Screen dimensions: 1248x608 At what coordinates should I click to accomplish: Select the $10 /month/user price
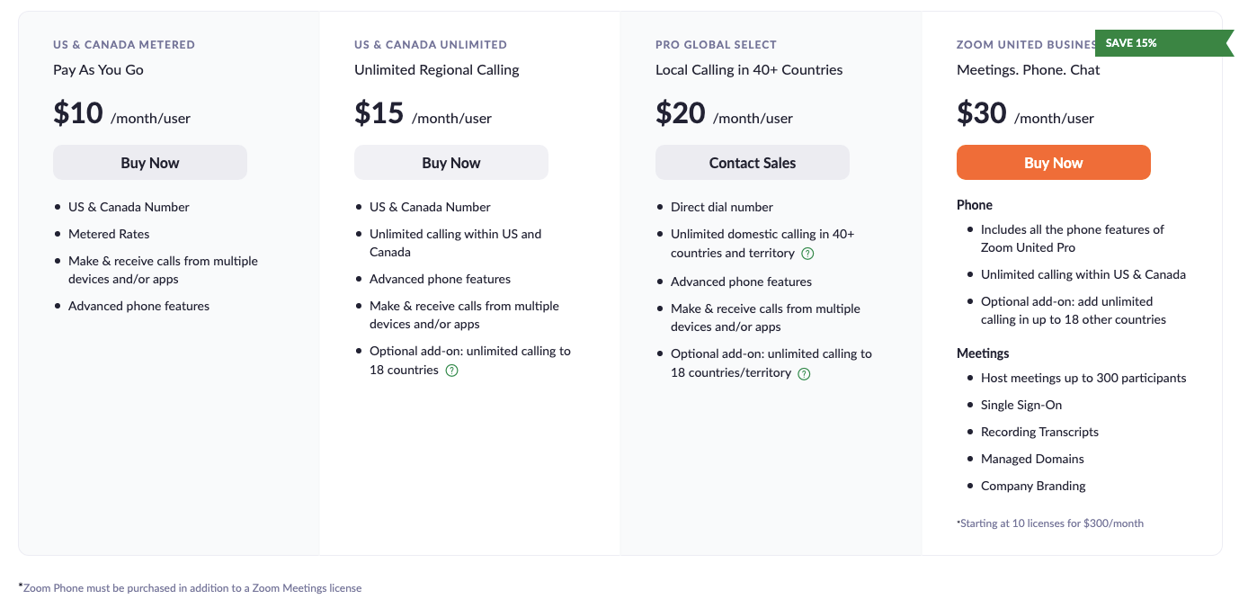[x=121, y=114]
